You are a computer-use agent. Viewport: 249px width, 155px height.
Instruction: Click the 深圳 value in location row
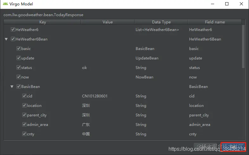(x=86, y=106)
